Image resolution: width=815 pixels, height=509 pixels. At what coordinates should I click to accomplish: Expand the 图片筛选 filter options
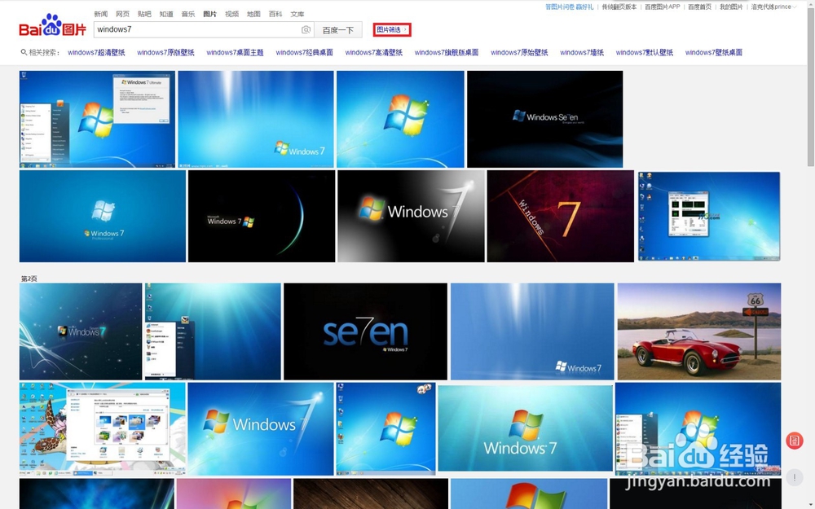[392, 29]
